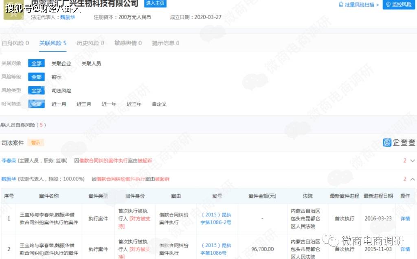Select the 关联风险 tab
This screenshot has width=417, height=259.
tap(53, 43)
